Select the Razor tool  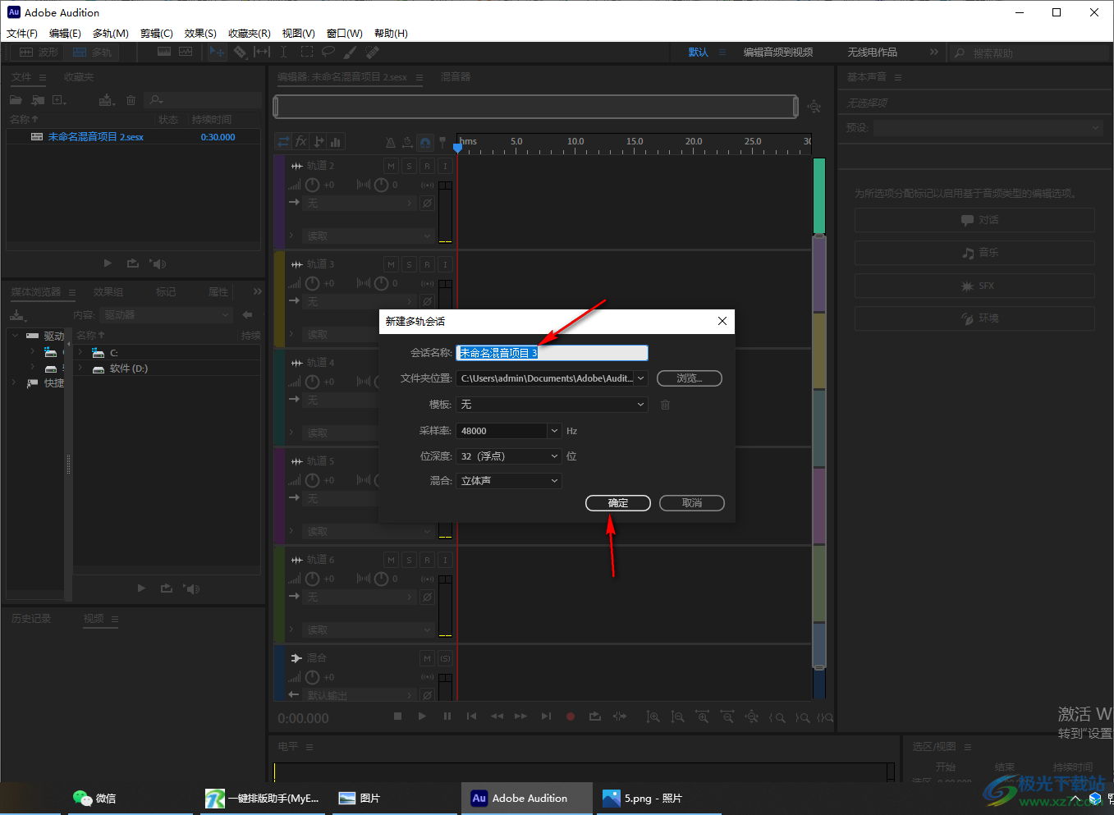240,52
